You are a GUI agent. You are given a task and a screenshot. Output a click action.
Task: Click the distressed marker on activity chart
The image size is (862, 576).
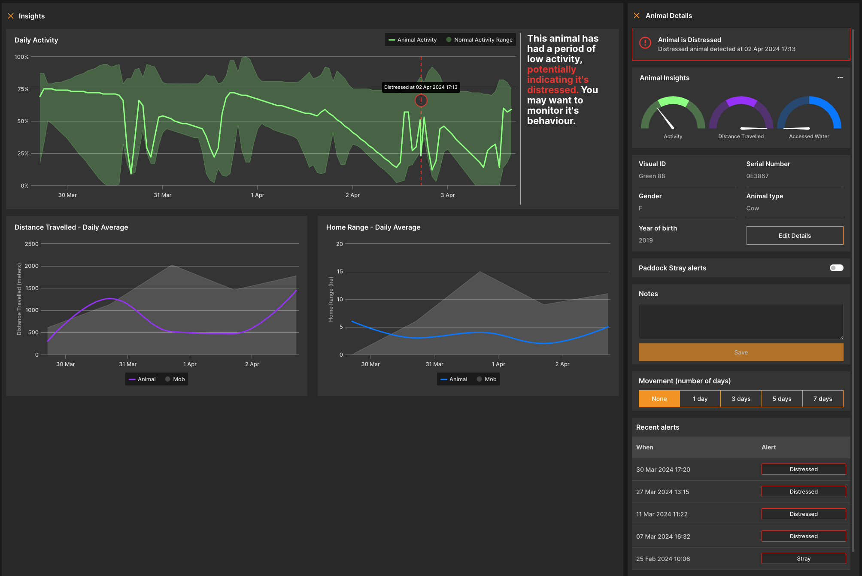coord(421,100)
